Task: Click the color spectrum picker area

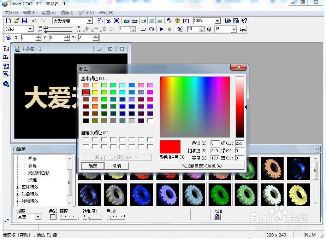Action: pyautogui.click(x=195, y=107)
